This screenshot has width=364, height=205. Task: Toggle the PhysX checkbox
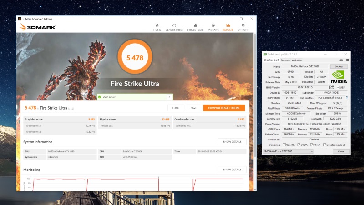coord(312,145)
